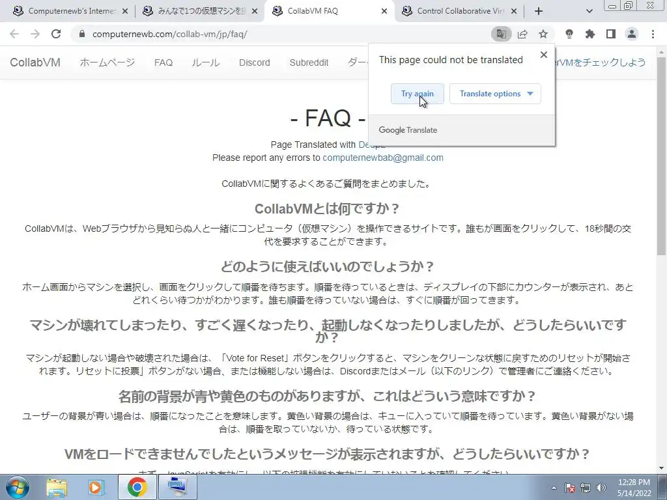Click the browser Back arrow
The width and height of the screenshot is (667, 500).
(x=14, y=34)
